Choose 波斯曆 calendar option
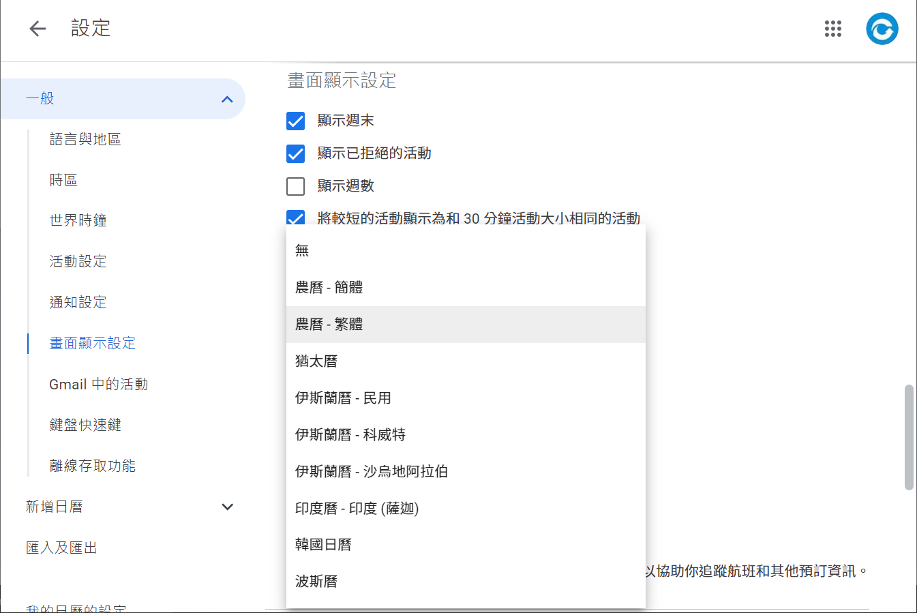The height and width of the screenshot is (613, 917). pos(316,581)
